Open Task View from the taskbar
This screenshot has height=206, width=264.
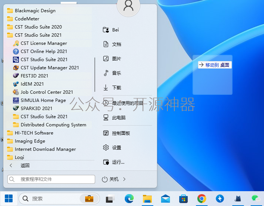tap(110, 199)
